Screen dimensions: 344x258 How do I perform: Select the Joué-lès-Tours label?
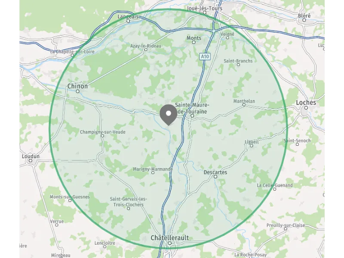[205, 8]
